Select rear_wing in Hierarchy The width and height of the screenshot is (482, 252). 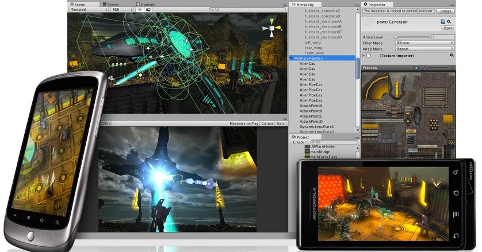313,48
